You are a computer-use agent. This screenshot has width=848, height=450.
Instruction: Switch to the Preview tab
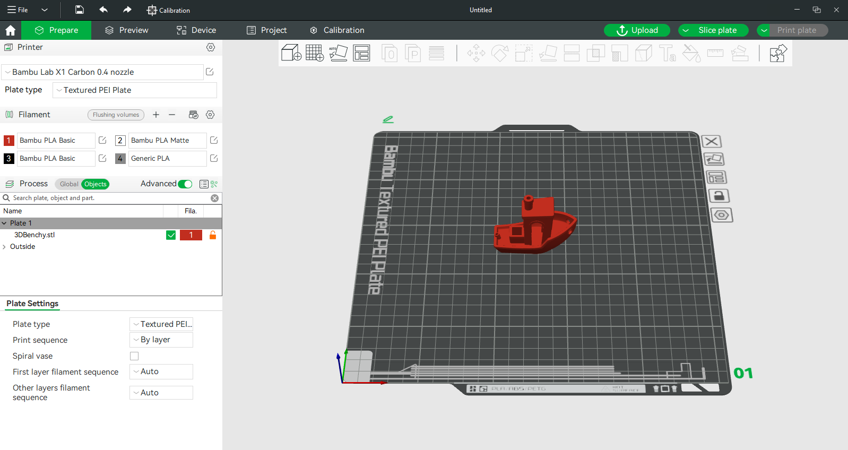point(127,30)
